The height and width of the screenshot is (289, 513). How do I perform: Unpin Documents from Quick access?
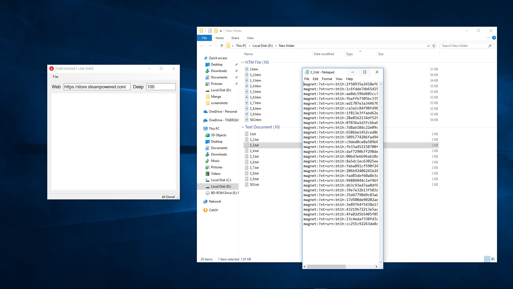click(236, 77)
